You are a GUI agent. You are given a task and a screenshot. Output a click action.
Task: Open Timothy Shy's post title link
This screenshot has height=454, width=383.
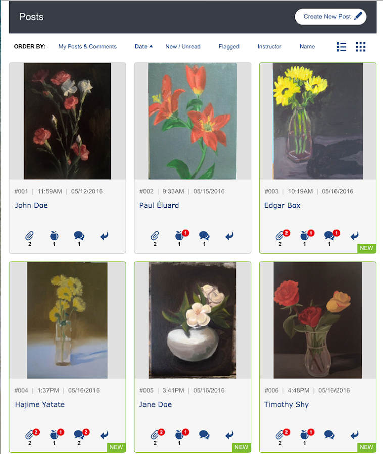286,404
